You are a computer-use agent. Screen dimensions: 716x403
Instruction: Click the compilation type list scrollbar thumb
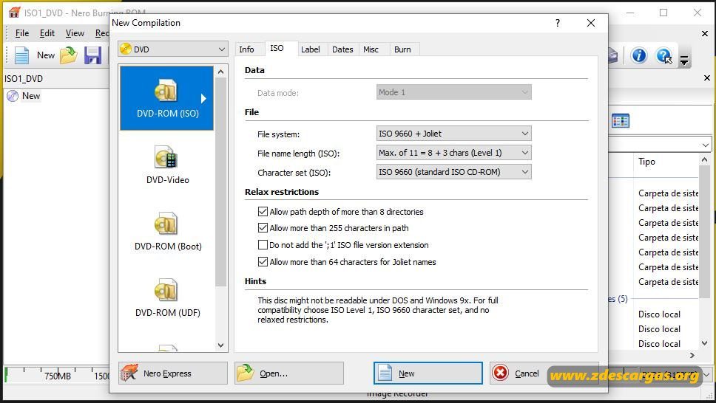click(221, 182)
